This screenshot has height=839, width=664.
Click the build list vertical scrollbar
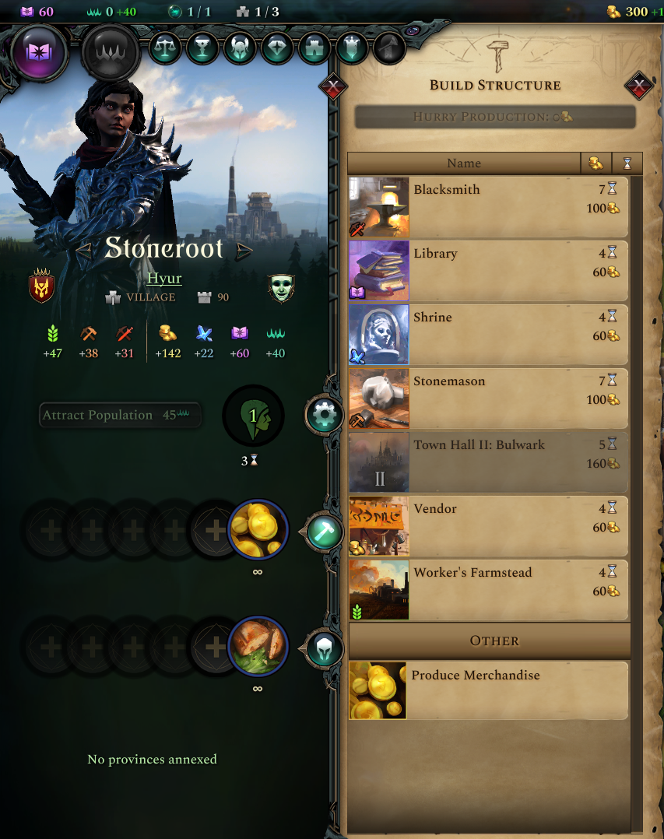[636, 503]
